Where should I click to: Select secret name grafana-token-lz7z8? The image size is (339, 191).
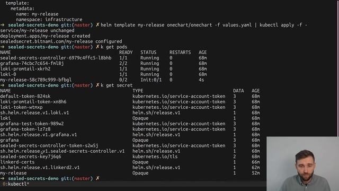(25, 129)
